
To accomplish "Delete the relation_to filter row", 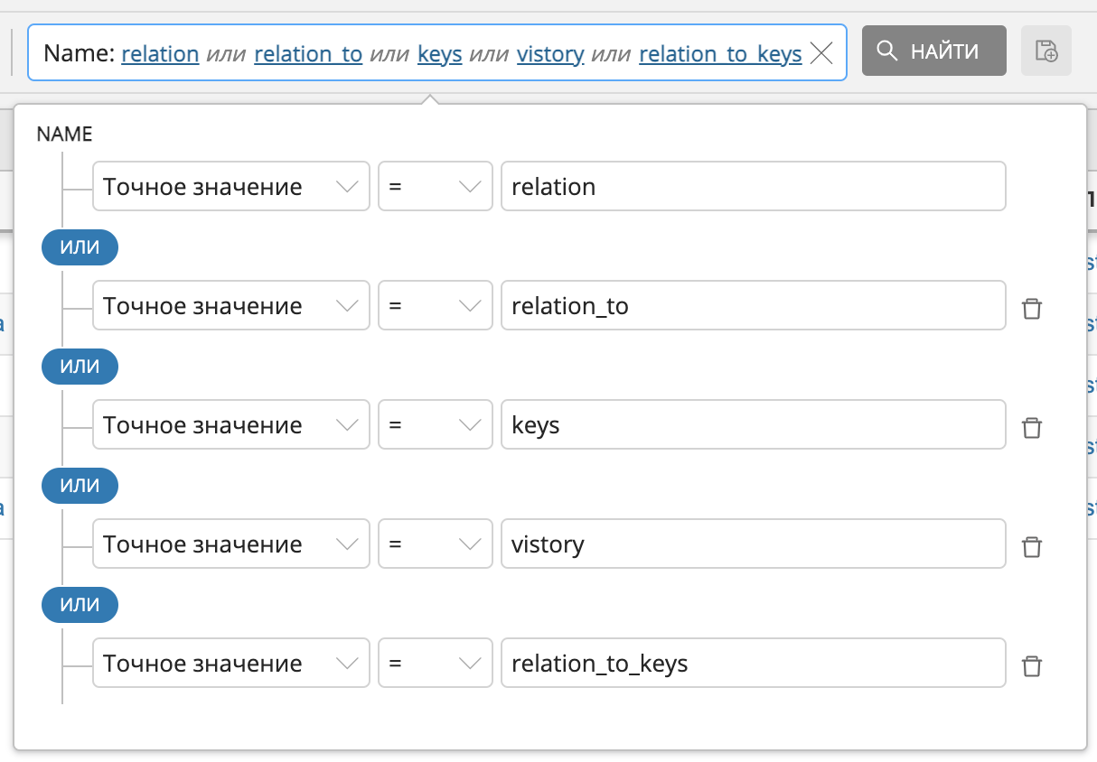I will [x=1031, y=308].
